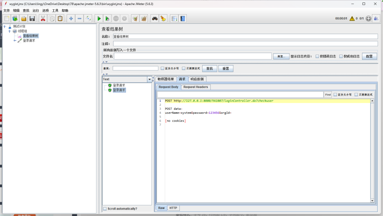Screen dimensions: 383x216
Task: Save the test plan using the disk icon
Action: [32, 18]
